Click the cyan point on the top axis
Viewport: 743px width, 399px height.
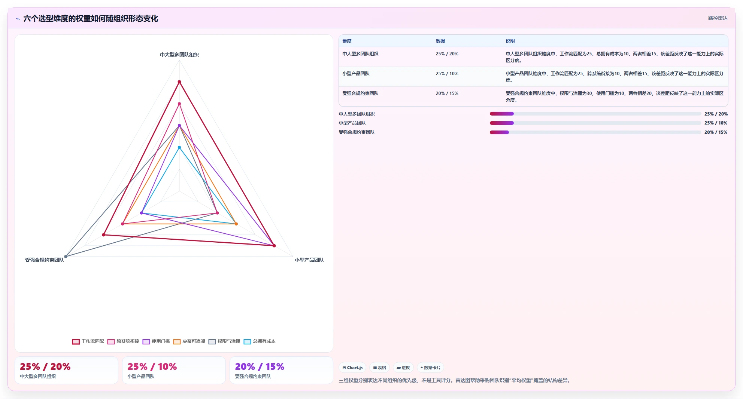pos(179,147)
